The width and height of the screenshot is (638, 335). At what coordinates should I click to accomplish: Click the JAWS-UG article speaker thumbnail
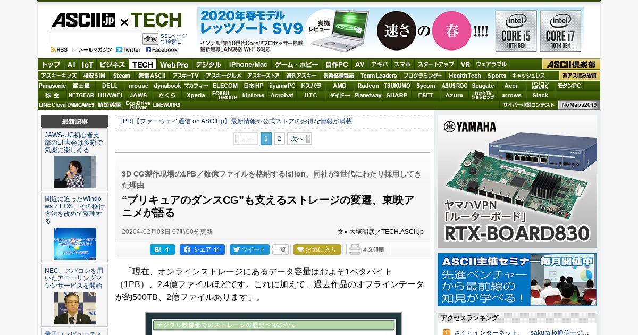(x=75, y=172)
